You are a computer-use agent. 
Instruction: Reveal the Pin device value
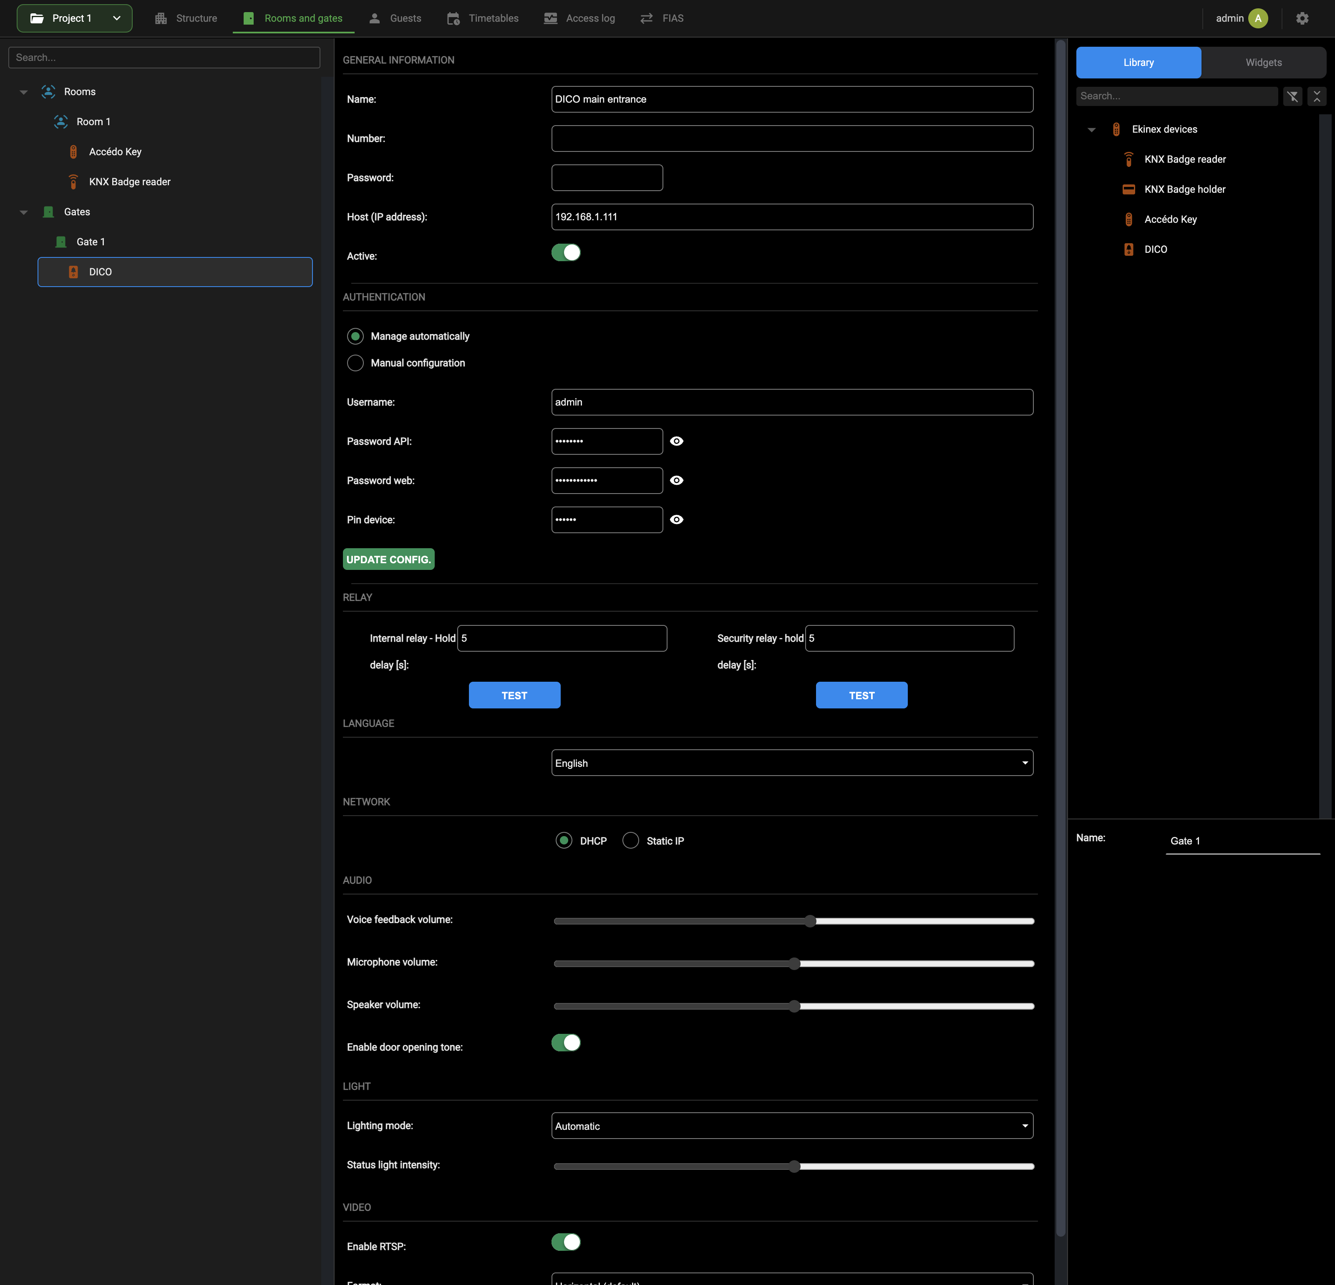[x=676, y=519]
